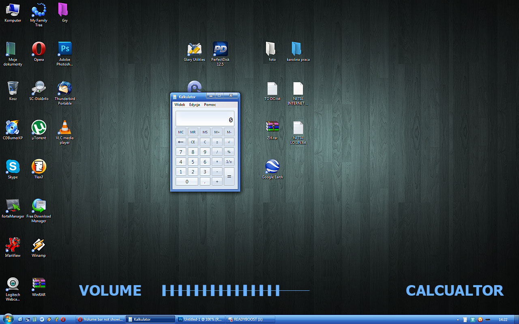519x324 pixels.
Task: Click the CE clear entry button
Action: [193, 142]
